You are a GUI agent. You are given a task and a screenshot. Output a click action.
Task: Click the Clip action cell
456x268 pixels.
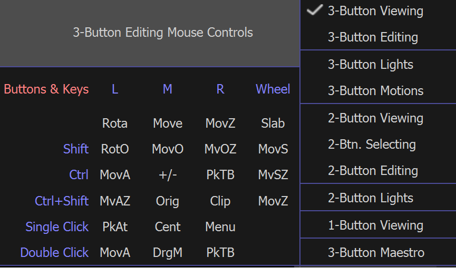[220, 201]
